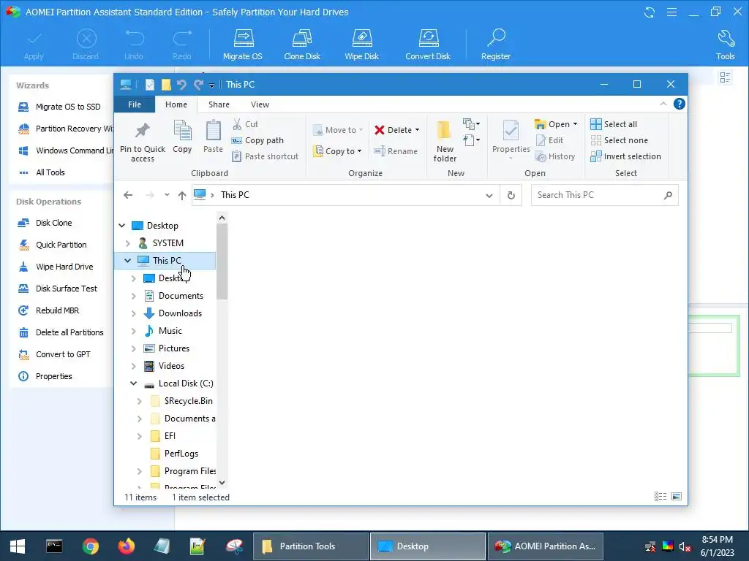Click Copy in Clipboard group

coord(182,137)
